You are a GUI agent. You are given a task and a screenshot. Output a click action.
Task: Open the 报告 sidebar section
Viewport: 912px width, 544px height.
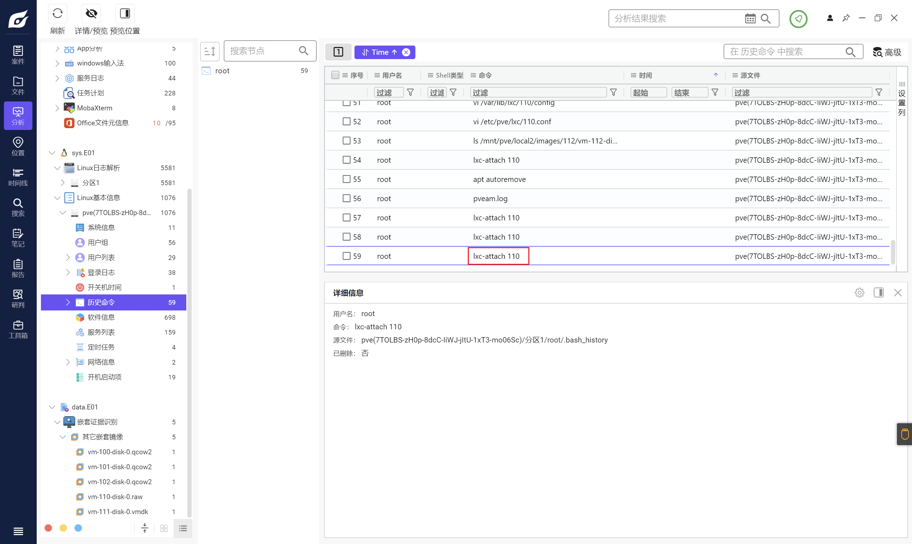click(x=18, y=268)
